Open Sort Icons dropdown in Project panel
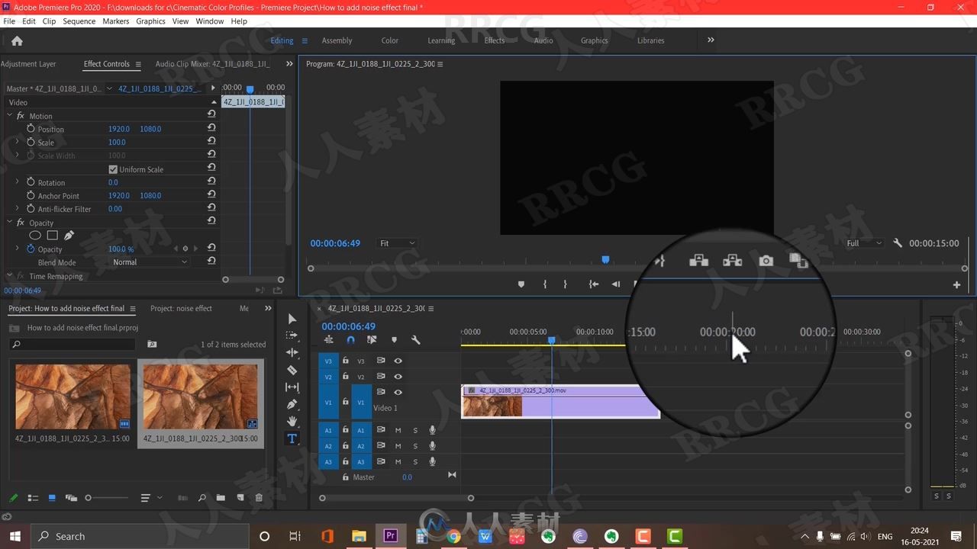The height and width of the screenshot is (549, 977). (x=150, y=498)
